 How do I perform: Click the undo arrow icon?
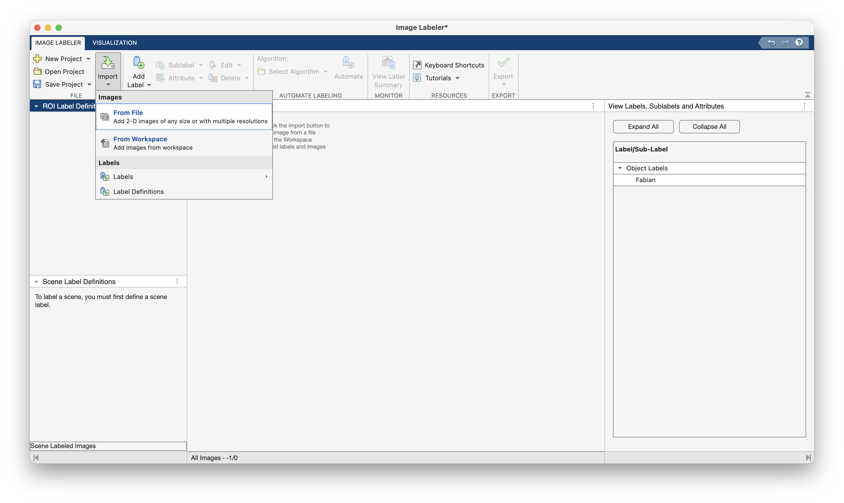point(772,43)
